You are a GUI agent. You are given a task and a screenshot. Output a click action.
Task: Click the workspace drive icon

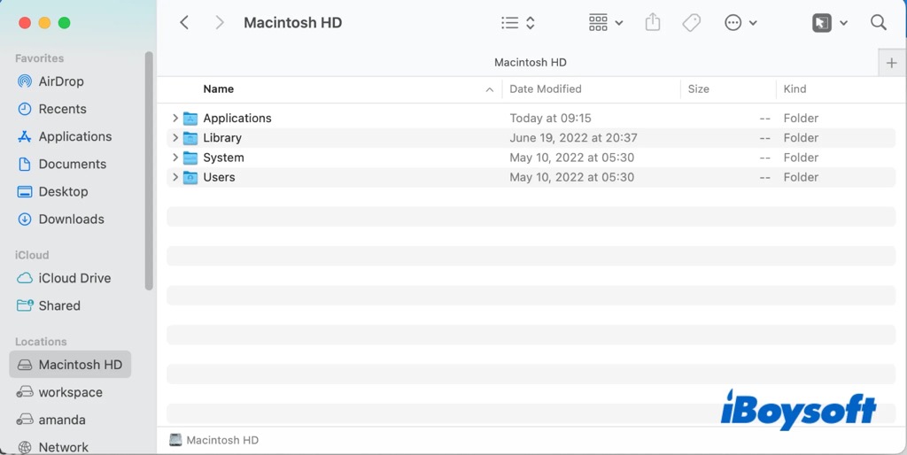tap(25, 392)
